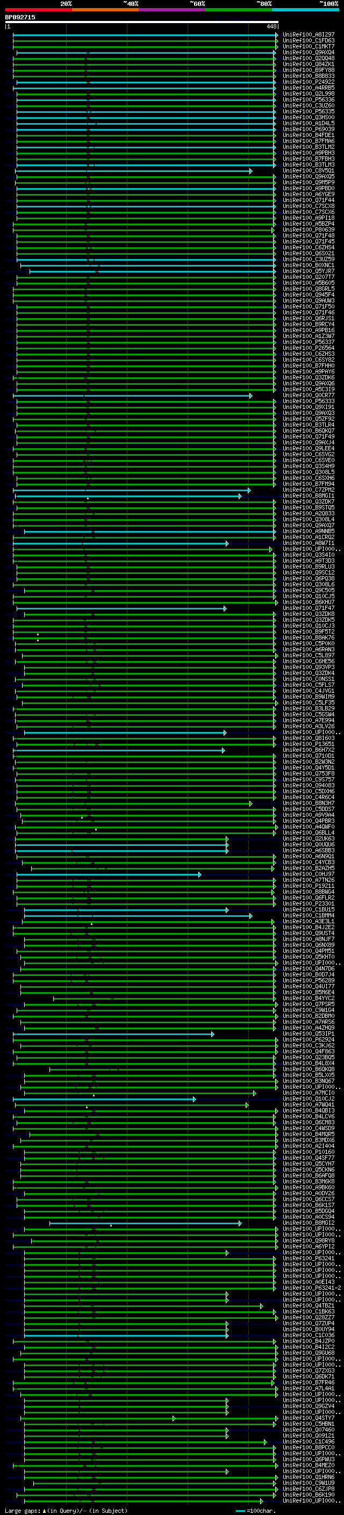Click the UniRef100_P10160 label
Viewport: 344px width, 1515px height.
(309, 1152)
